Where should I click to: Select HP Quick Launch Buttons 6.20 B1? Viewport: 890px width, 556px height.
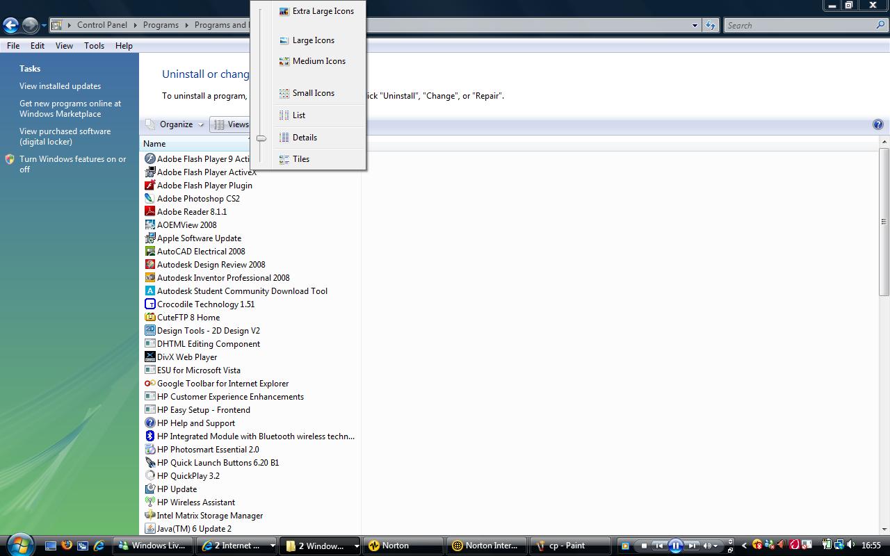pos(218,463)
